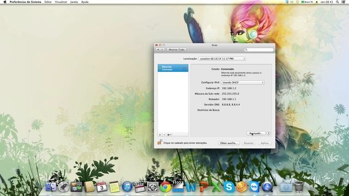The width and height of the screenshot is (349, 196).
Task: Launch Google Chrome from the Dock
Action: 165,187
